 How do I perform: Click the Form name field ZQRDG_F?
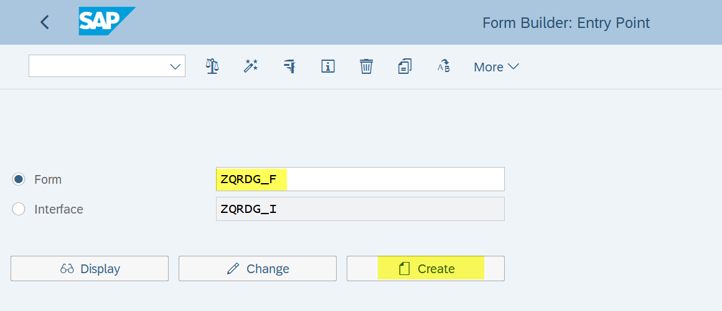point(360,179)
